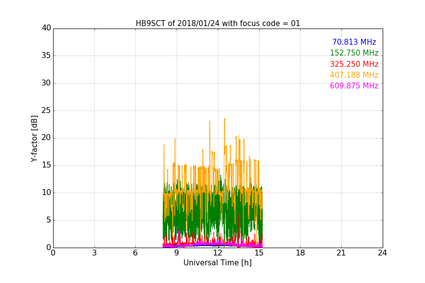Click the y-axis tick label 35
The width and height of the screenshot is (425, 283).
(x=46, y=56)
